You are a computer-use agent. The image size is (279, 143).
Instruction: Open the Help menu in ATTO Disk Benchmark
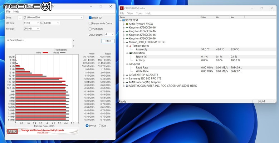pyautogui.click(x=16, y=11)
